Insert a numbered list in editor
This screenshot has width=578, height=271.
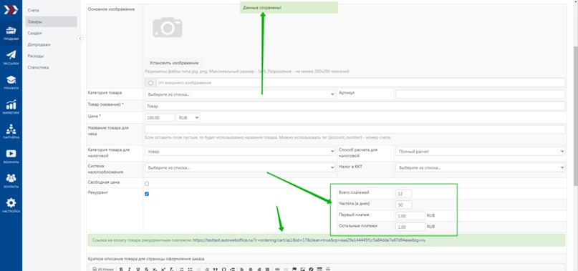click(x=181, y=269)
